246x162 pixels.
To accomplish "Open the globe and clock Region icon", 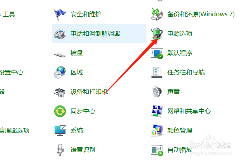I will pos(60,72).
